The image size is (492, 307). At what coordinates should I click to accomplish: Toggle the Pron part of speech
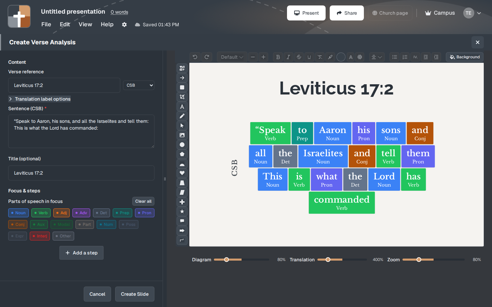click(x=145, y=213)
